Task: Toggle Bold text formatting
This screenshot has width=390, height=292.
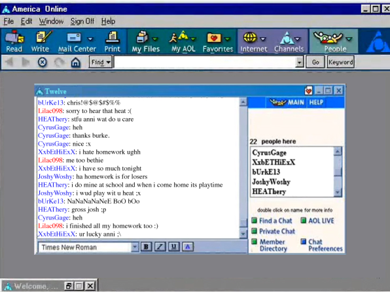Action: click(147, 247)
